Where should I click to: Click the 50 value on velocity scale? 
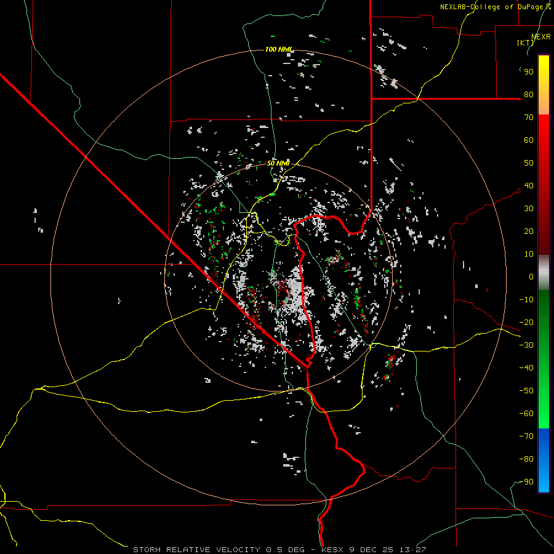point(529,163)
